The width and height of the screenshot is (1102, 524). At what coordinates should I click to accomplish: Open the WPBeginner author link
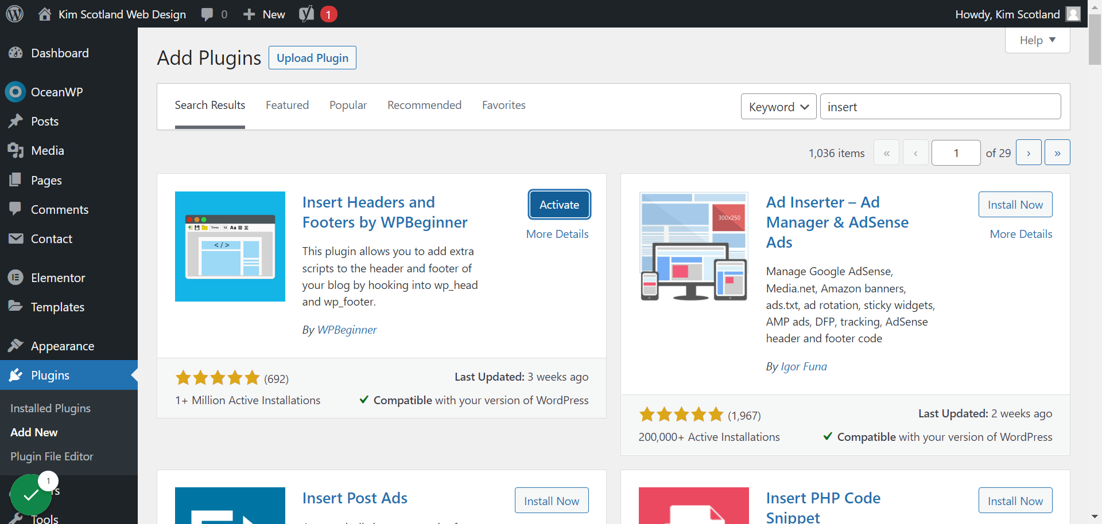[x=347, y=330]
